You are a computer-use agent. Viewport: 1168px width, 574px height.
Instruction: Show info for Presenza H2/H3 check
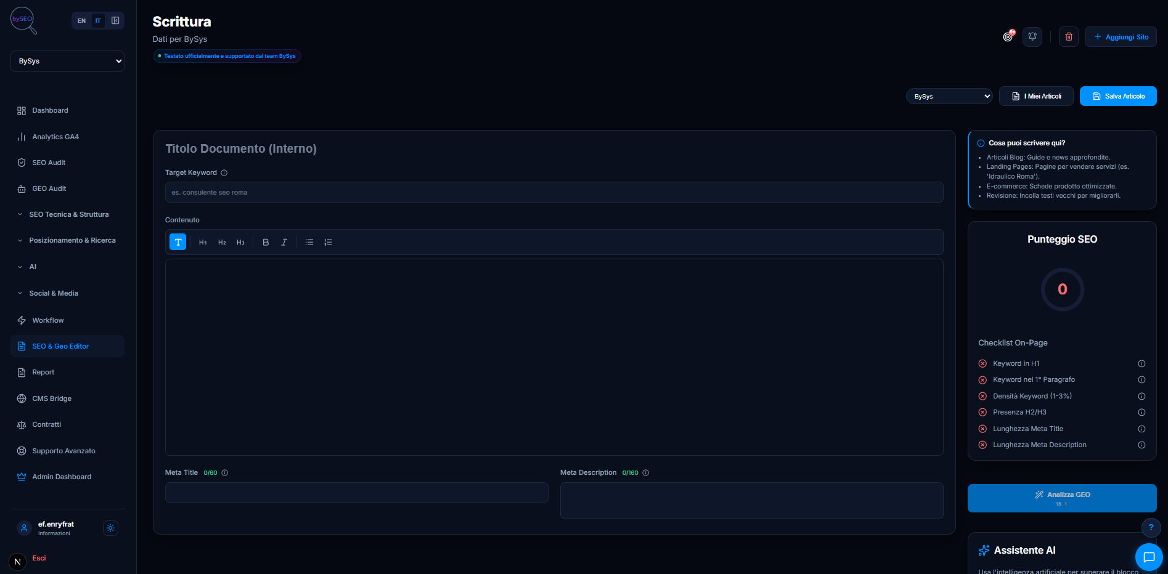click(1141, 413)
